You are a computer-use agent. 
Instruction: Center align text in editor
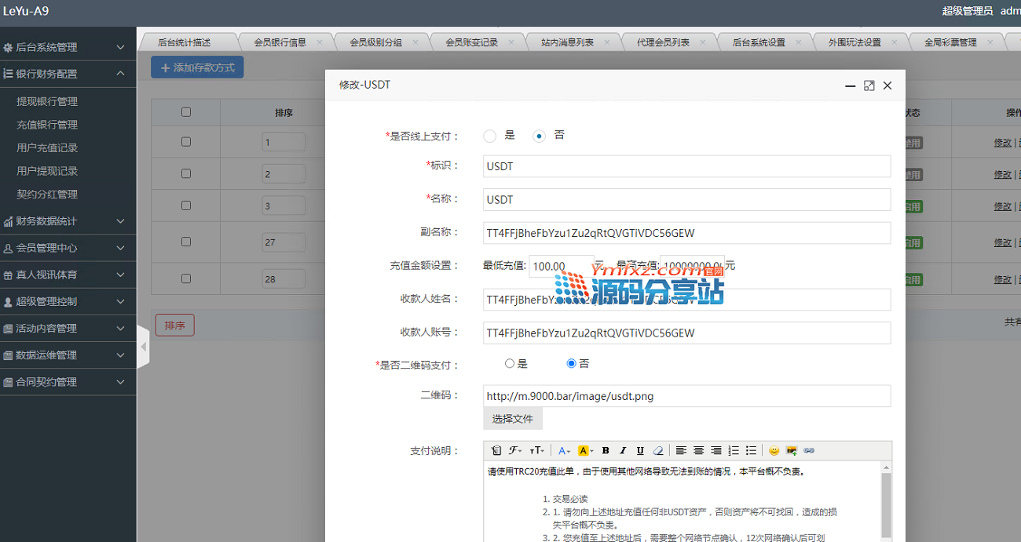point(698,450)
